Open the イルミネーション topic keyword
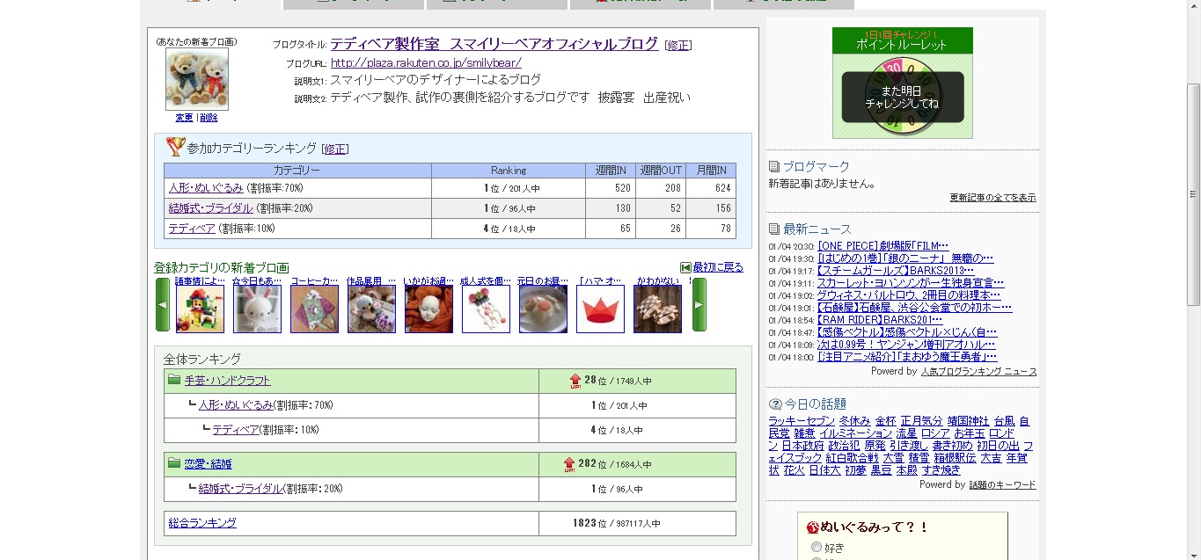Screen dimensions: 1201x560 [855, 433]
